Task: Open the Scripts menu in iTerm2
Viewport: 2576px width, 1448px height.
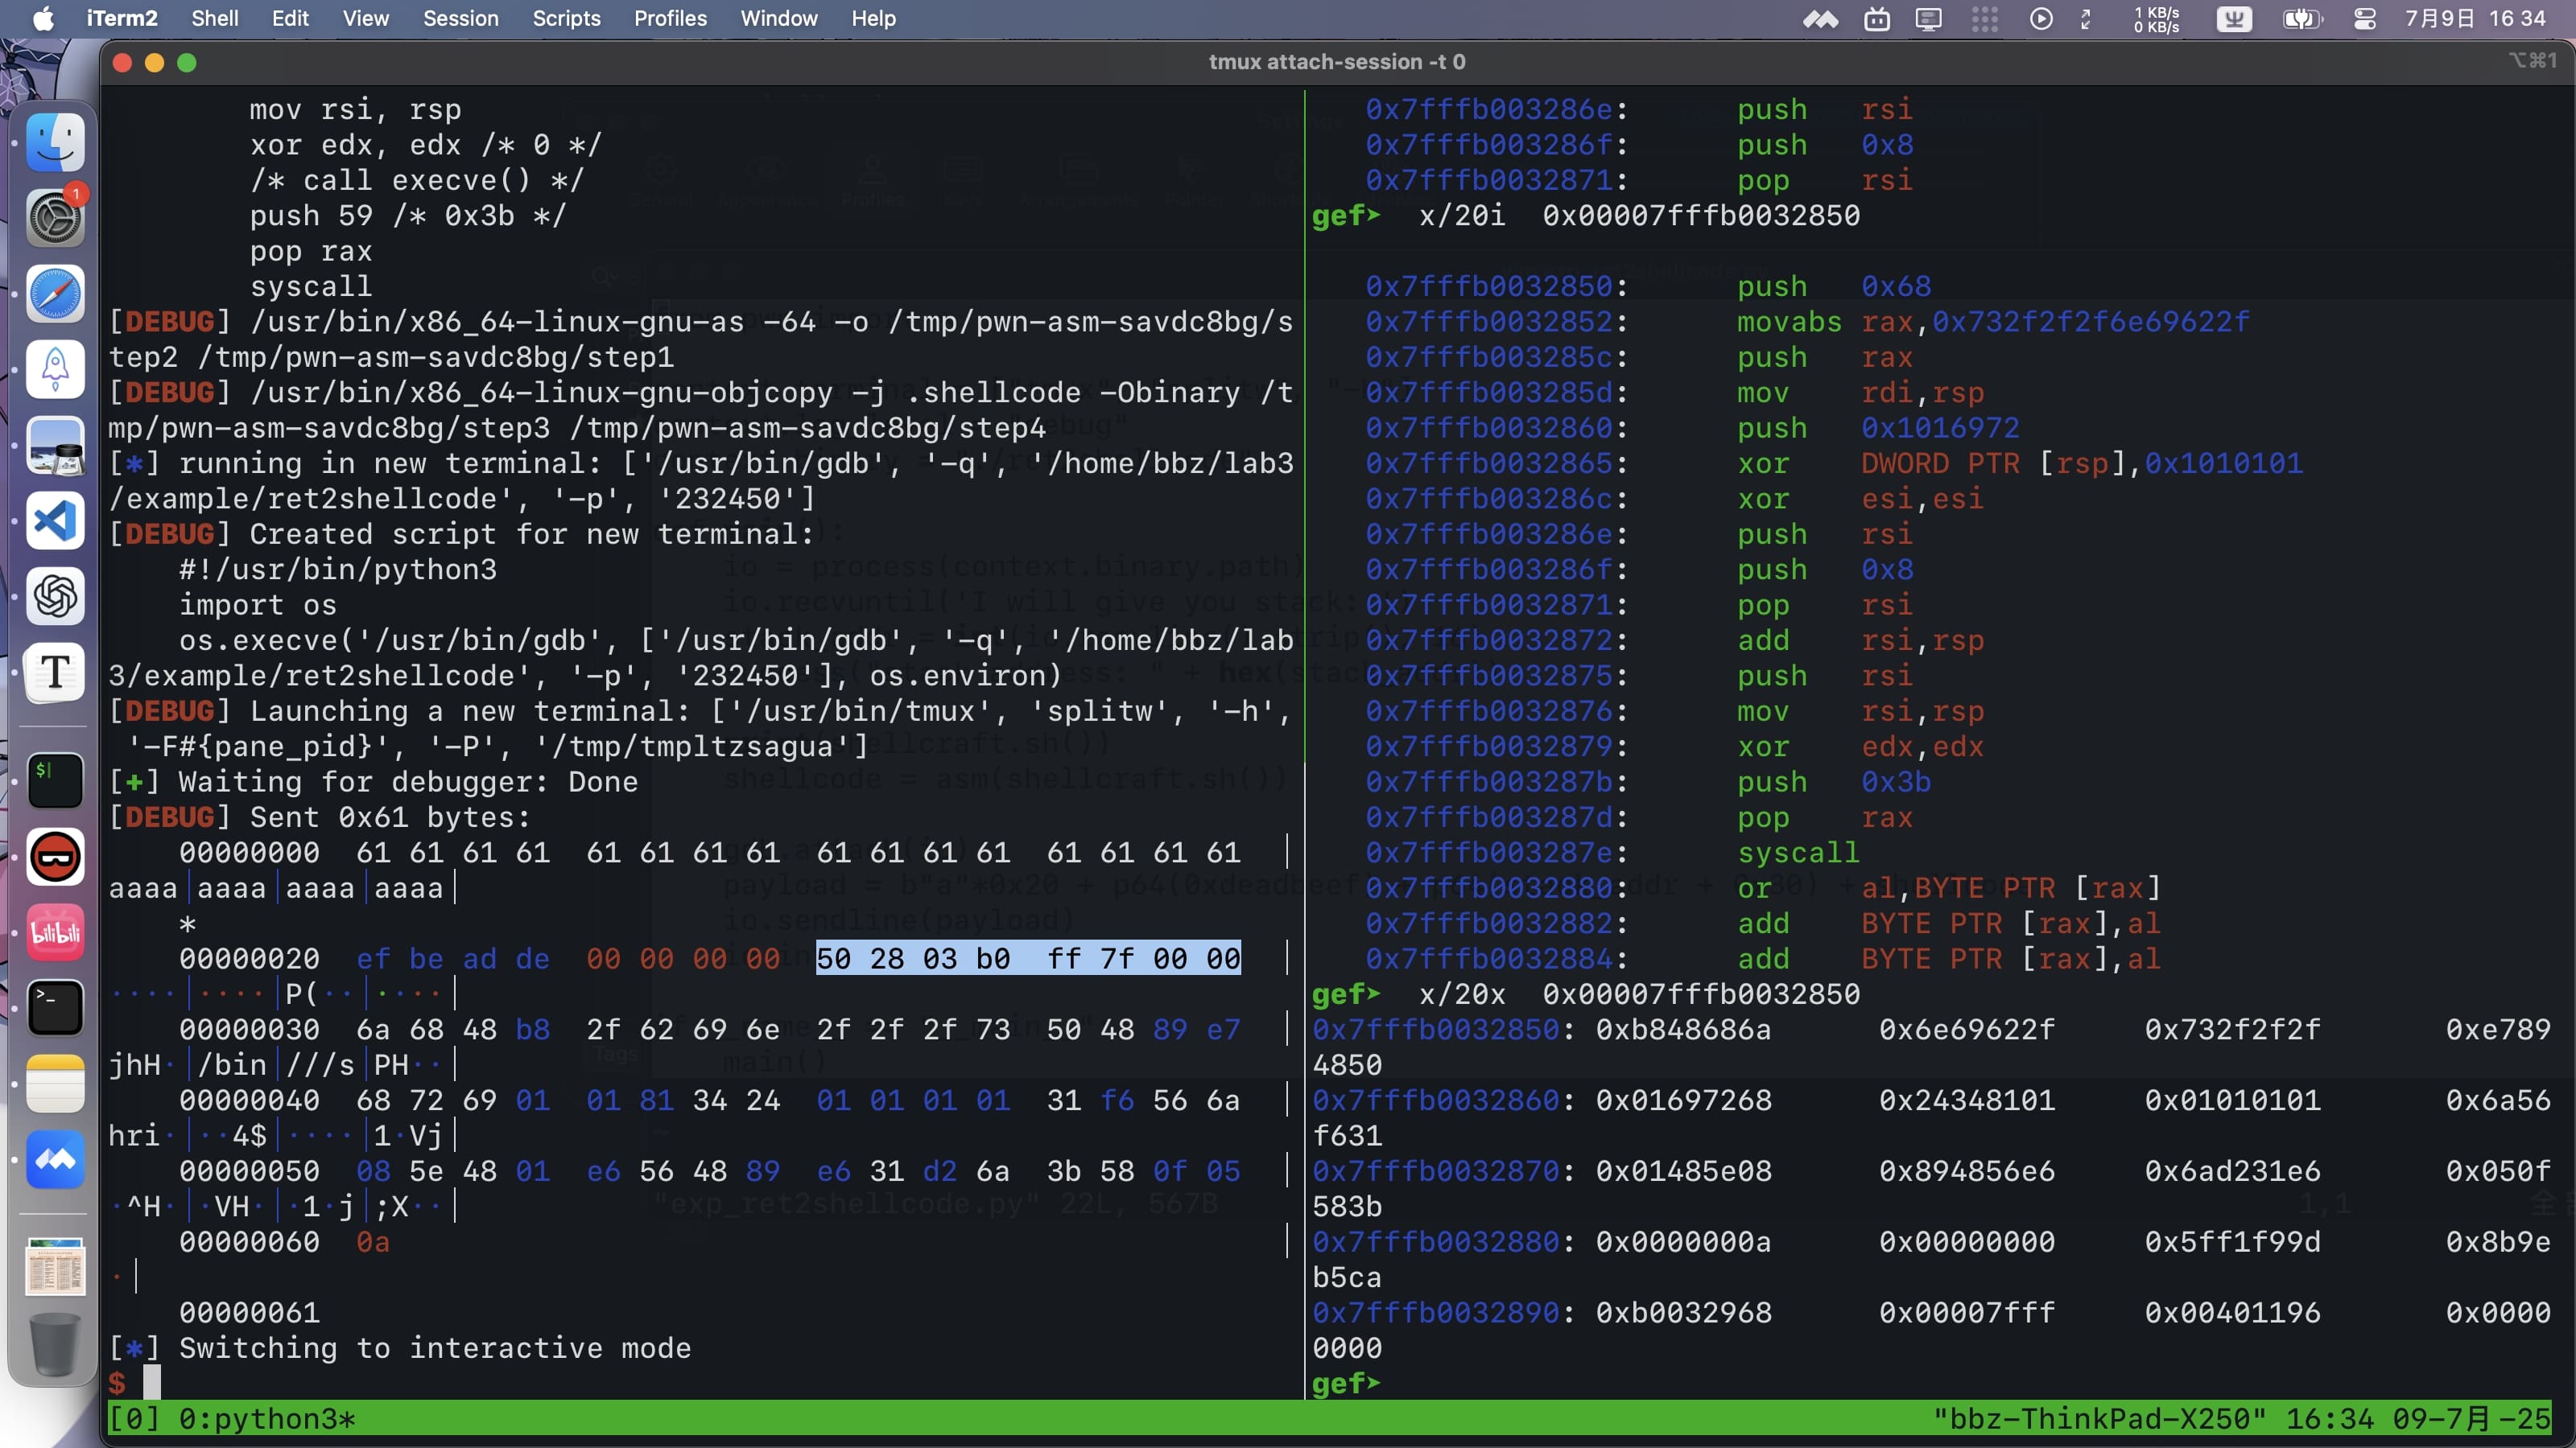Action: (566, 19)
